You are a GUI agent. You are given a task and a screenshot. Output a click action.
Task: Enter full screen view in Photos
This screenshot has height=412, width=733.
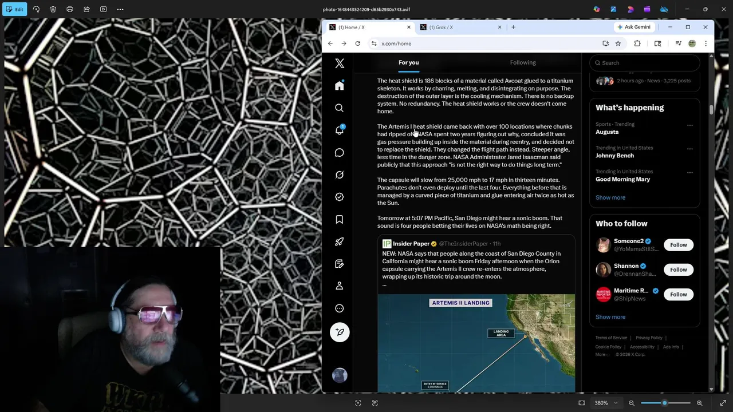click(x=723, y=403)
